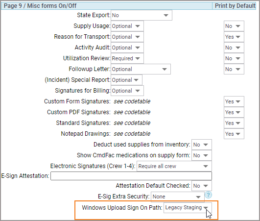This screenshot has width=260, height=221.
Task: Open the Utilization Review Required dropdown
Action: (127, 58)
